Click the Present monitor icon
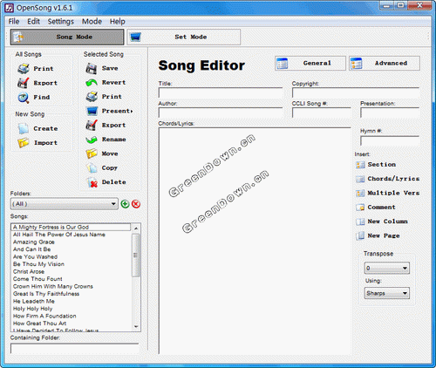Image resolution: width=436 pixels, height=368 pixels. point(92,111)
